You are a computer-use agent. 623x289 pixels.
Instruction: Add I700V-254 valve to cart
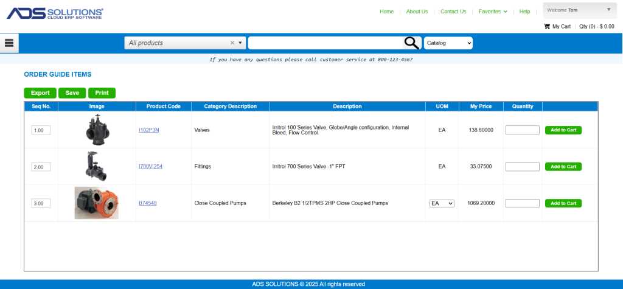pyautogui.click(x=563, y=167)
